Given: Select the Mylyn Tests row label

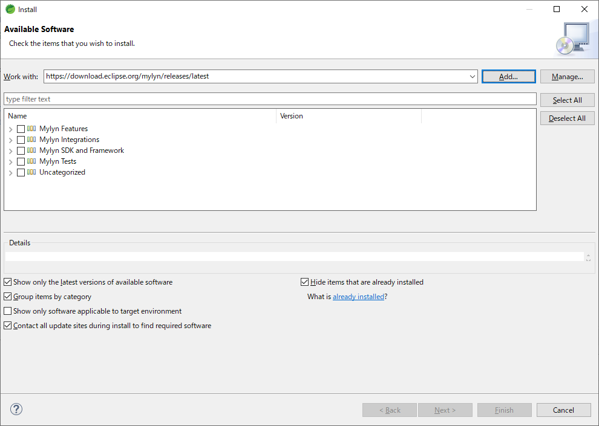Looking at the screenshot, I should click(x=57, y=161).
